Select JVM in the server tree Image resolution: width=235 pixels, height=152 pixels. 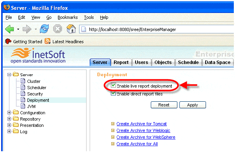point(31,106)
